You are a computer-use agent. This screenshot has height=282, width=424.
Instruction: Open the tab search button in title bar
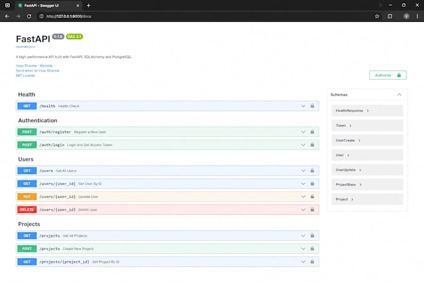(7, 6)
